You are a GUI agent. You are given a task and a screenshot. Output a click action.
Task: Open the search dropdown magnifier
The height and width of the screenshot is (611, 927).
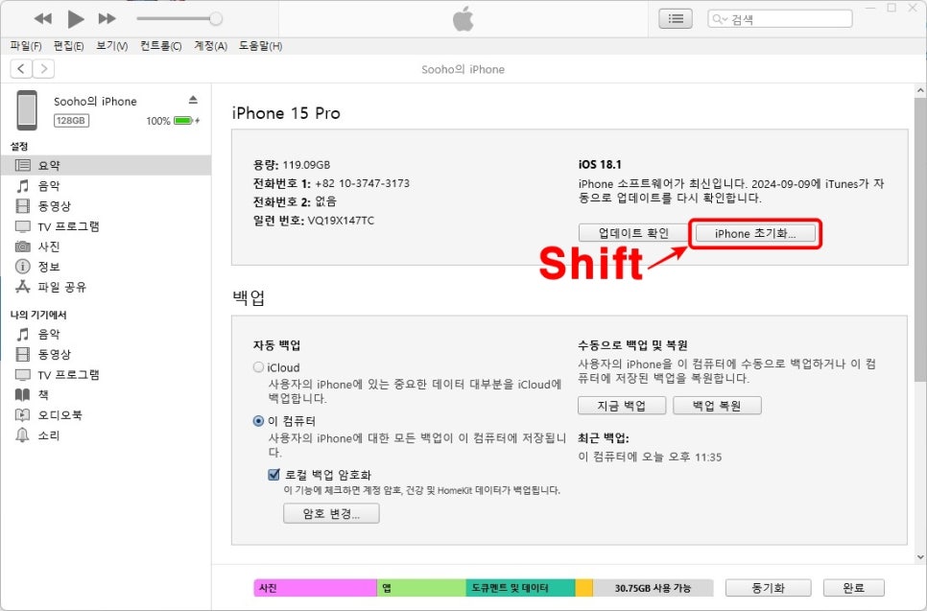721,19
